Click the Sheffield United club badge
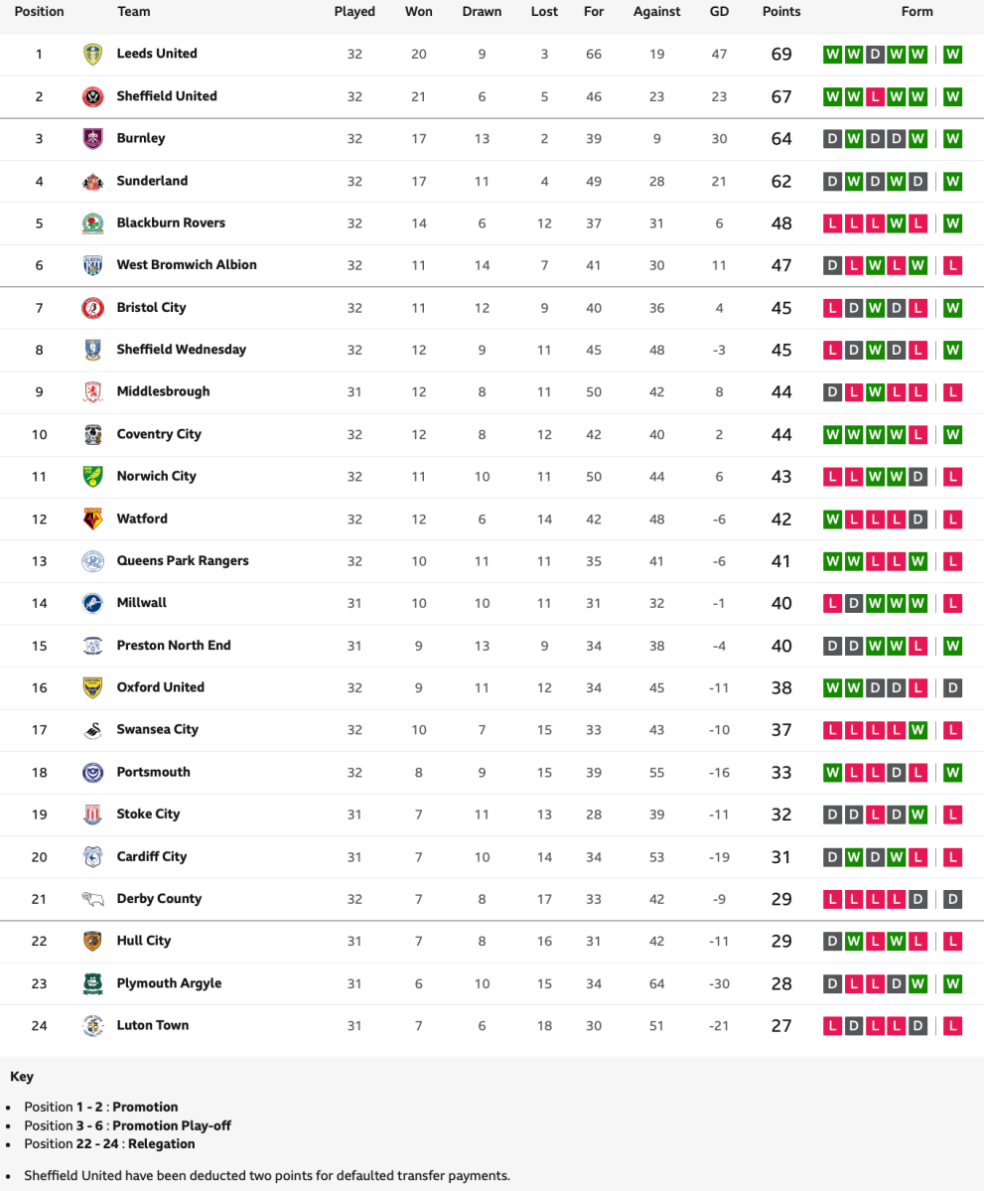Viewport: 984px width, 1191px height. click(x=92, y=96)
